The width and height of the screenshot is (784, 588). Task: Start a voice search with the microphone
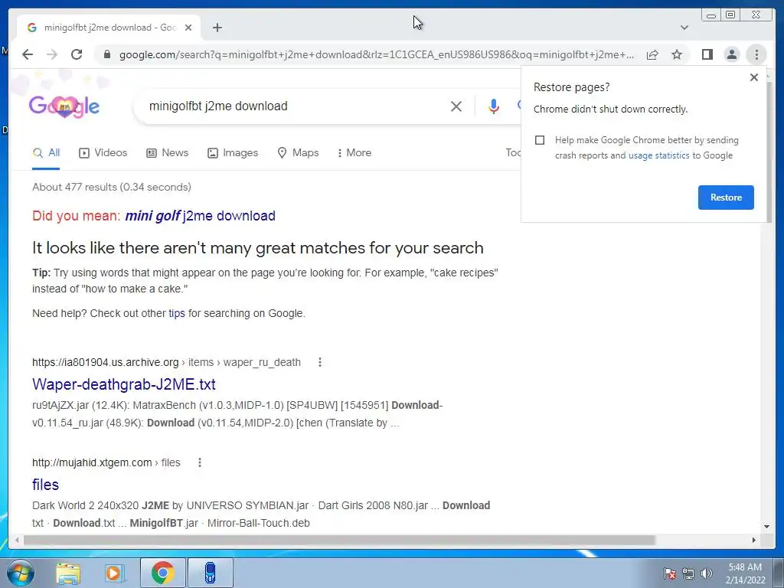pyautogui.click(x=494, y=106)
